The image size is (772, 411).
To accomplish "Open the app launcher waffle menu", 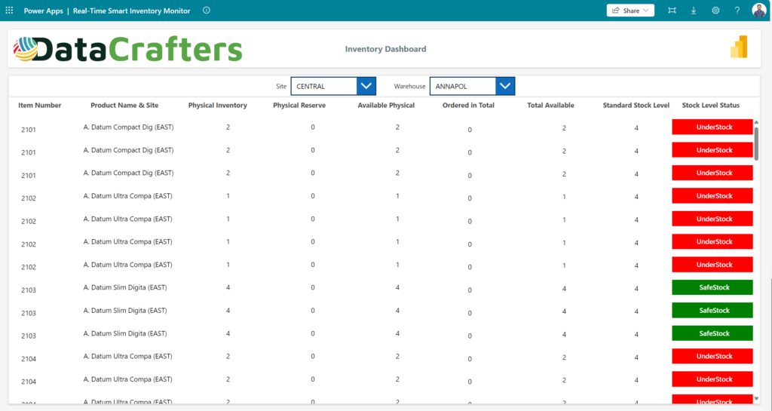I will pyautogui.click(x=9, y=11).
